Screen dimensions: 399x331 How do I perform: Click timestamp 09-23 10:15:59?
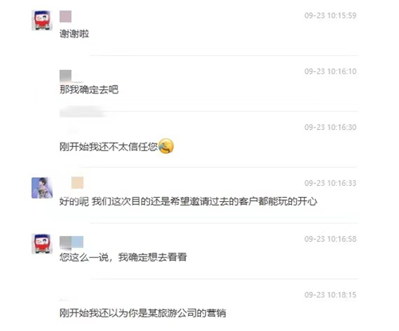point(330,15)
